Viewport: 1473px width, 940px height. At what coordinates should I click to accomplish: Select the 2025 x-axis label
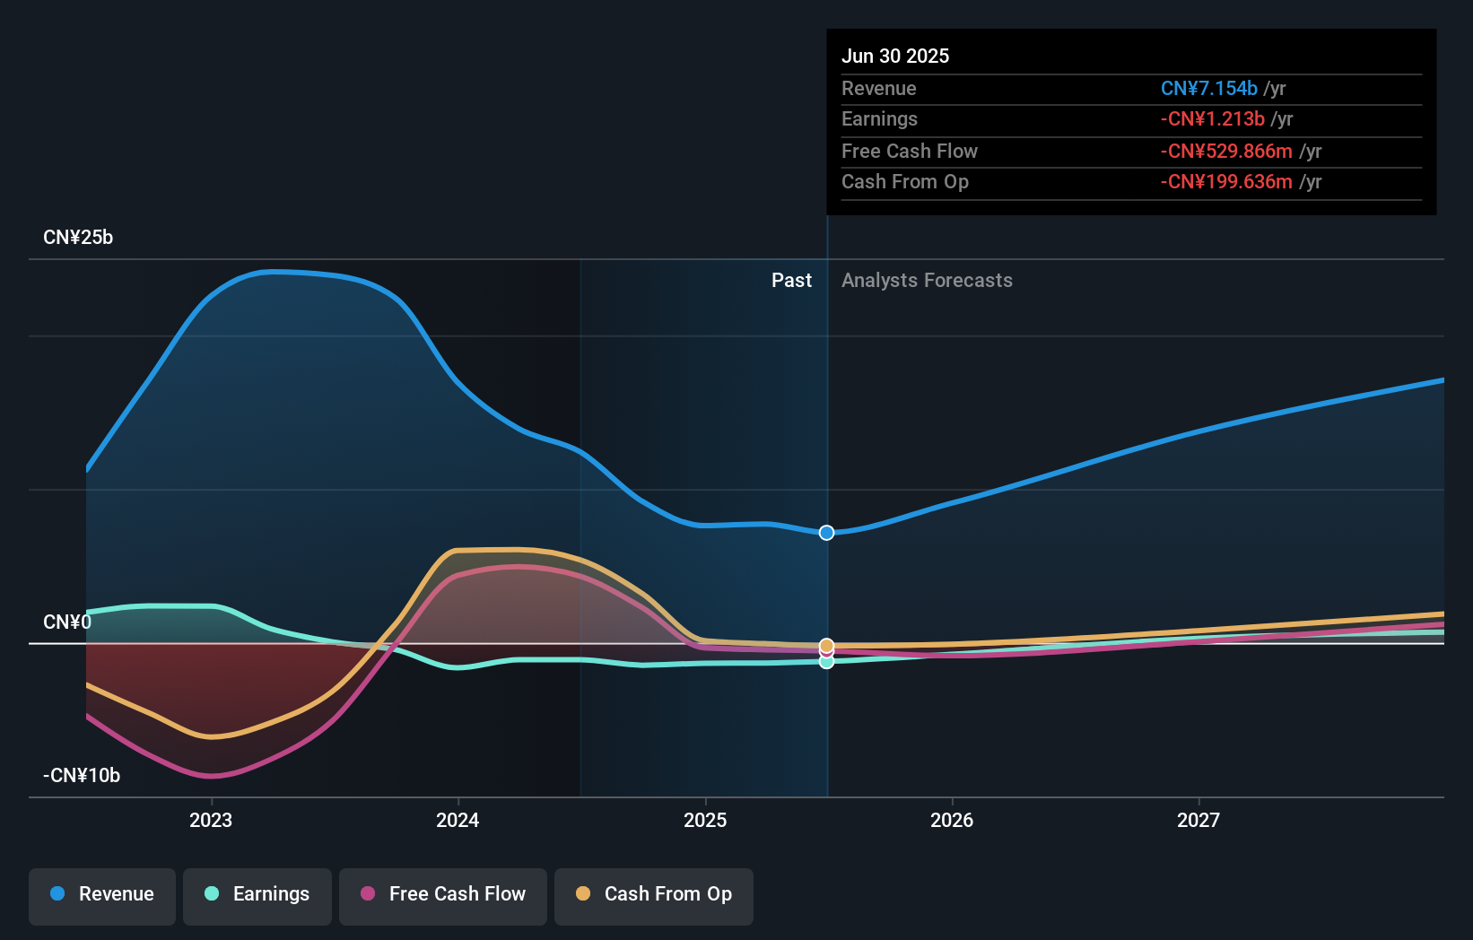(705, 821)
